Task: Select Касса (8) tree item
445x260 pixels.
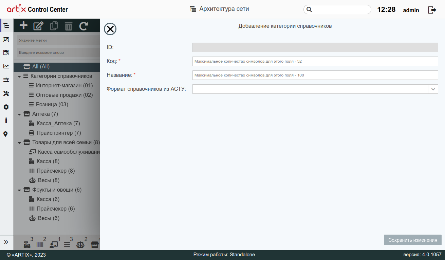Action: [x=48, y=161]
